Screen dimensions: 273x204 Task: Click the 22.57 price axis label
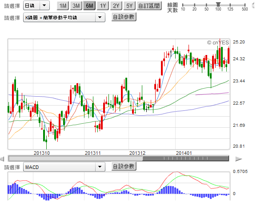coord(239,103)
